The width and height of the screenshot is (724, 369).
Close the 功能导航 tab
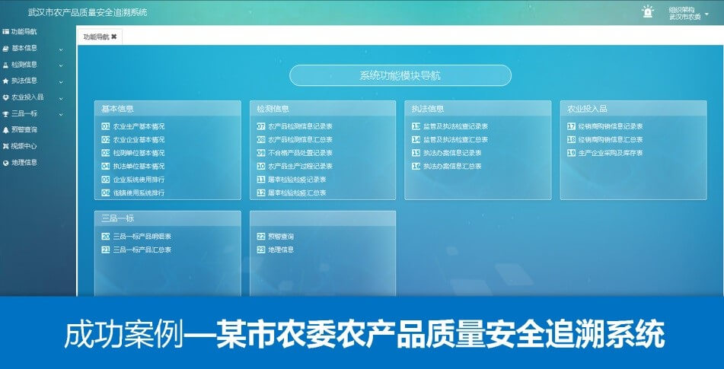[x=114, y=37]
